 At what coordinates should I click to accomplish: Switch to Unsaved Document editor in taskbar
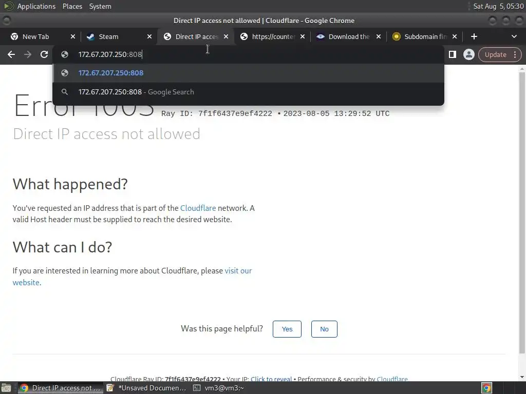pos(146,388)
